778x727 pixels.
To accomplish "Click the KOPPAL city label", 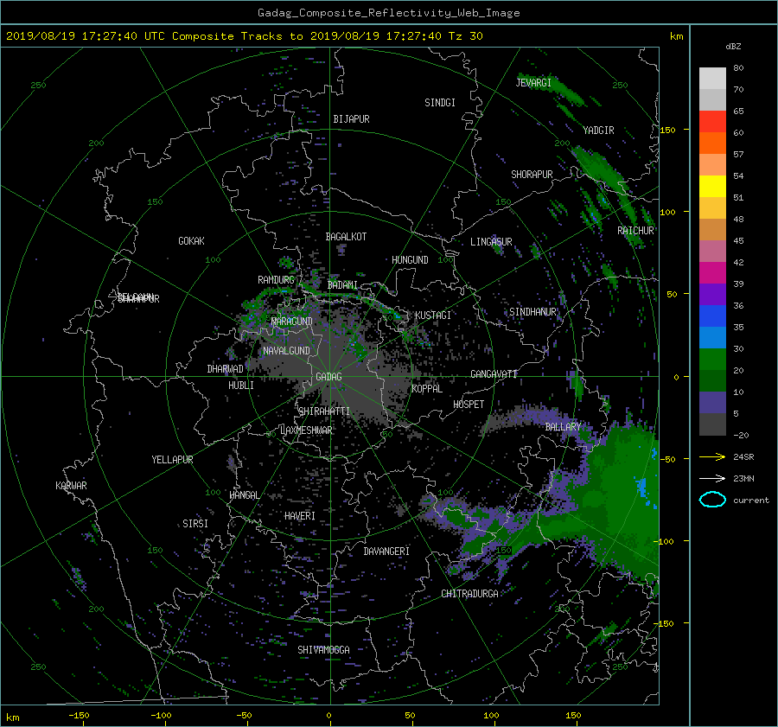I will click(427, 389).
